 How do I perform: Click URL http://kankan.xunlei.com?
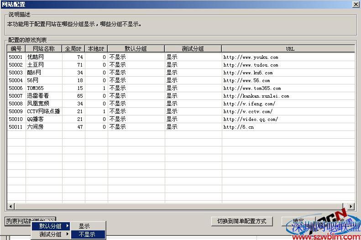(256, 96)
